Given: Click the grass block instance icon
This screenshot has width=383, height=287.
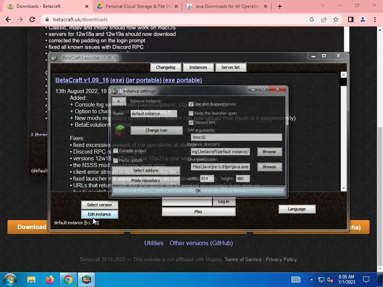Looking at the screenshot, I should click(120, 130).
